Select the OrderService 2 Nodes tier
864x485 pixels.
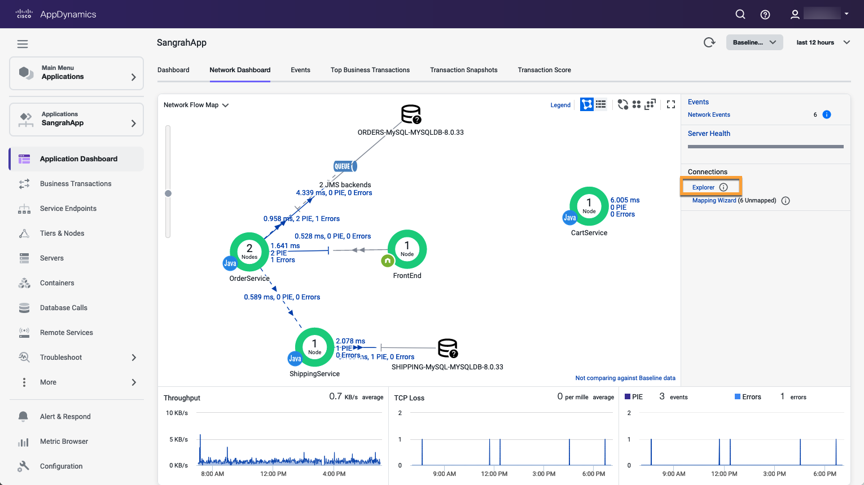pos(249,252)
